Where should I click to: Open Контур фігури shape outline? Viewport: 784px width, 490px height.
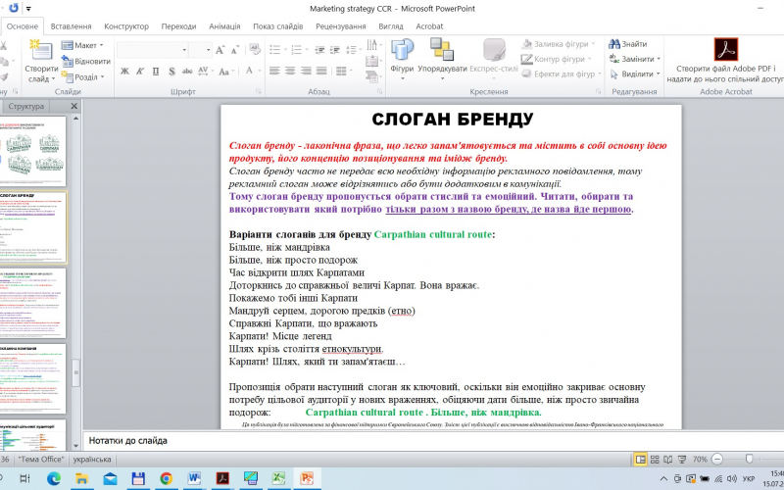[x=556, y=59]
